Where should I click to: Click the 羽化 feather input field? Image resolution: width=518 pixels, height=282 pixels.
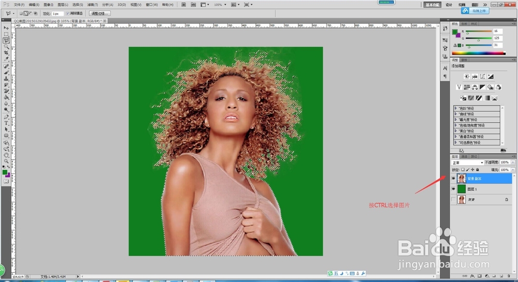point(57,13)
